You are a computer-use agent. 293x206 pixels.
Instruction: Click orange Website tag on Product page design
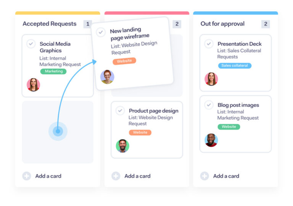point(140,132)
